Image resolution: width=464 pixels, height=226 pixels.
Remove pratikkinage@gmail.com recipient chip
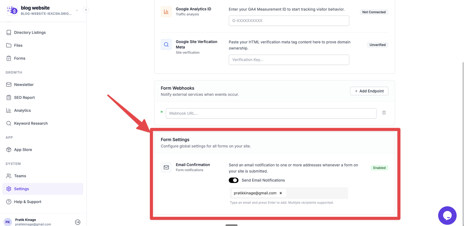click(281, 193)
